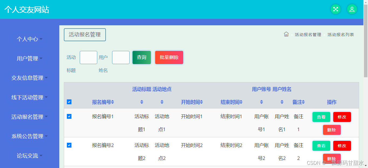Viewport: 368px width, 168px height.
Task: Sort by 备注 column arrows
Action: [x=303, y=102]
